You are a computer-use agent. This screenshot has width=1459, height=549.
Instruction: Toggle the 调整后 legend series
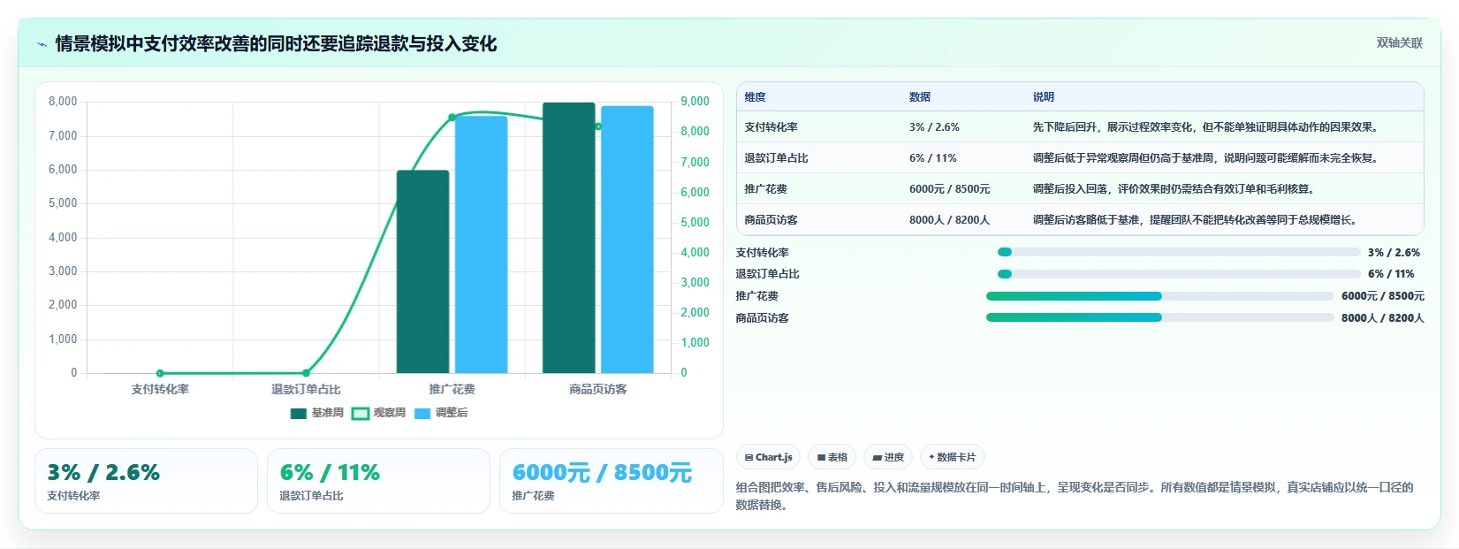click(441, 413)
